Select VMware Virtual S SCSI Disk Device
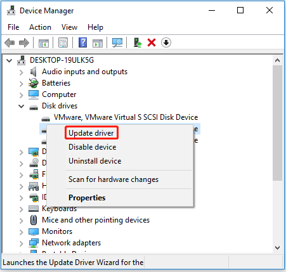 coord(126,117)
